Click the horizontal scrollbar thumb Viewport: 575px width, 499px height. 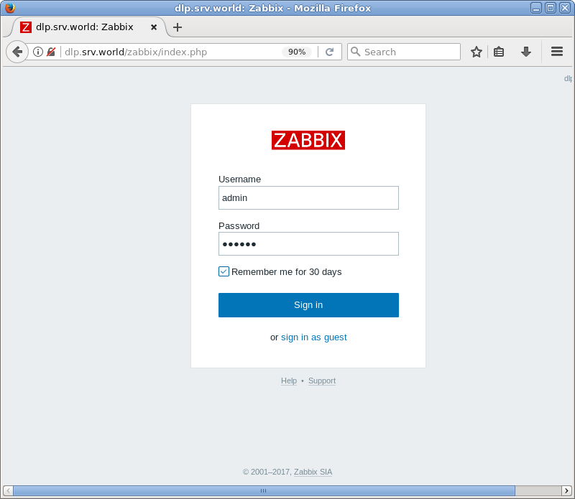click(264, 490)
